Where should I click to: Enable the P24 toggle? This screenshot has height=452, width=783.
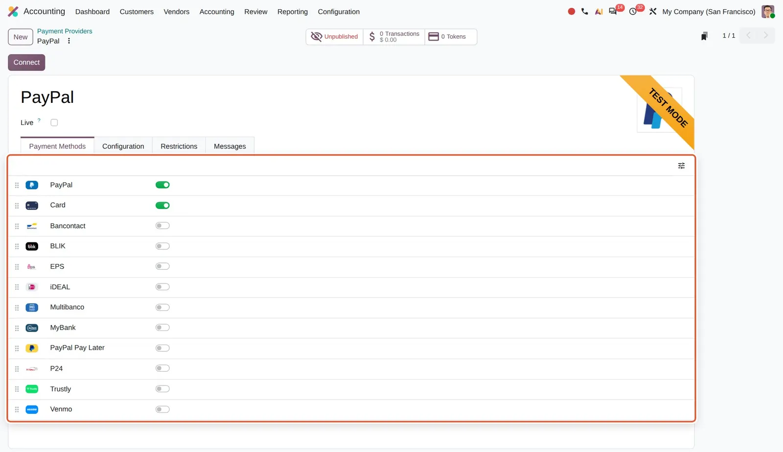[162, 368]
